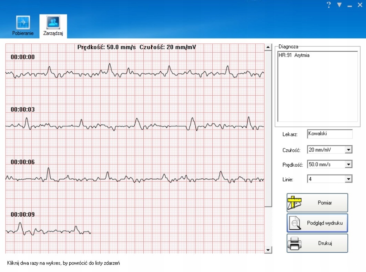The image size is (366, 272).
Task: Click the ruler icon on Pomiar
Action: [x=294, y=202]
